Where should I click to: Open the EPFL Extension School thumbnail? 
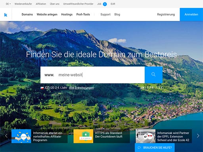pyautogui.click(x=146, y=136)
